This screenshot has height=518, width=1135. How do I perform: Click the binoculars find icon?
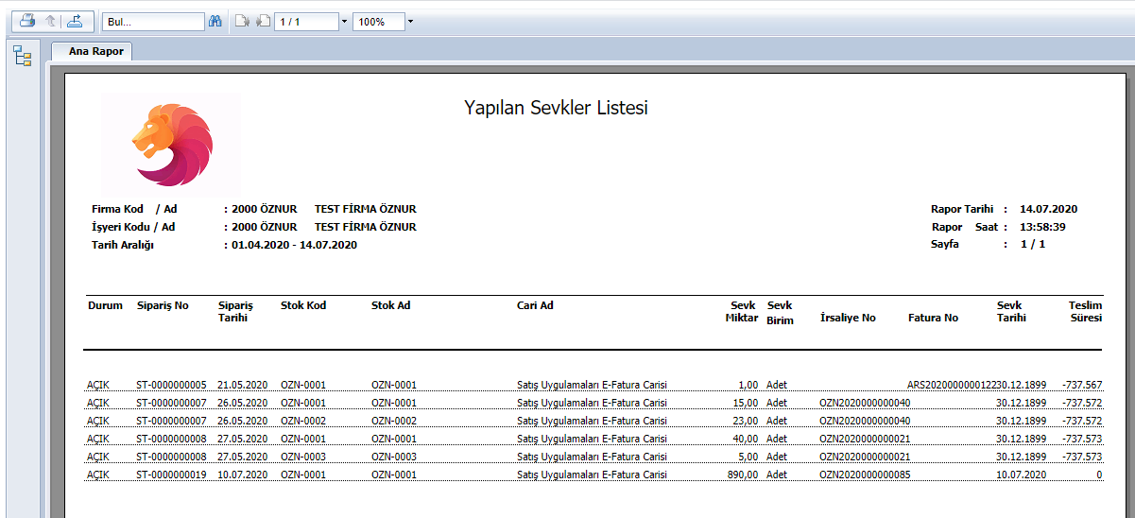click(x=215, y=21)
